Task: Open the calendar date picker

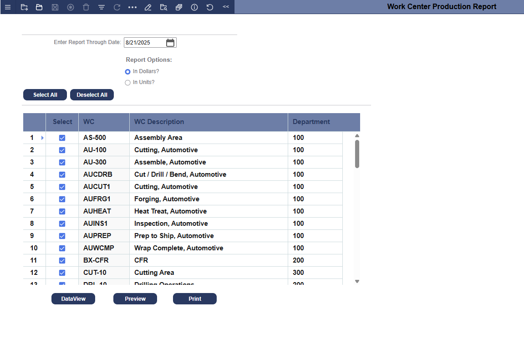Action: pyautogui.click(x=170, y=43)
